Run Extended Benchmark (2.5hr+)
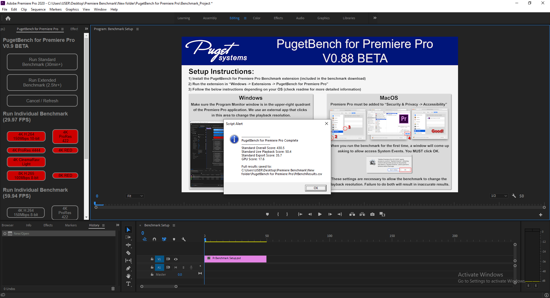The image size is (550, 298). tap(42, 83)
